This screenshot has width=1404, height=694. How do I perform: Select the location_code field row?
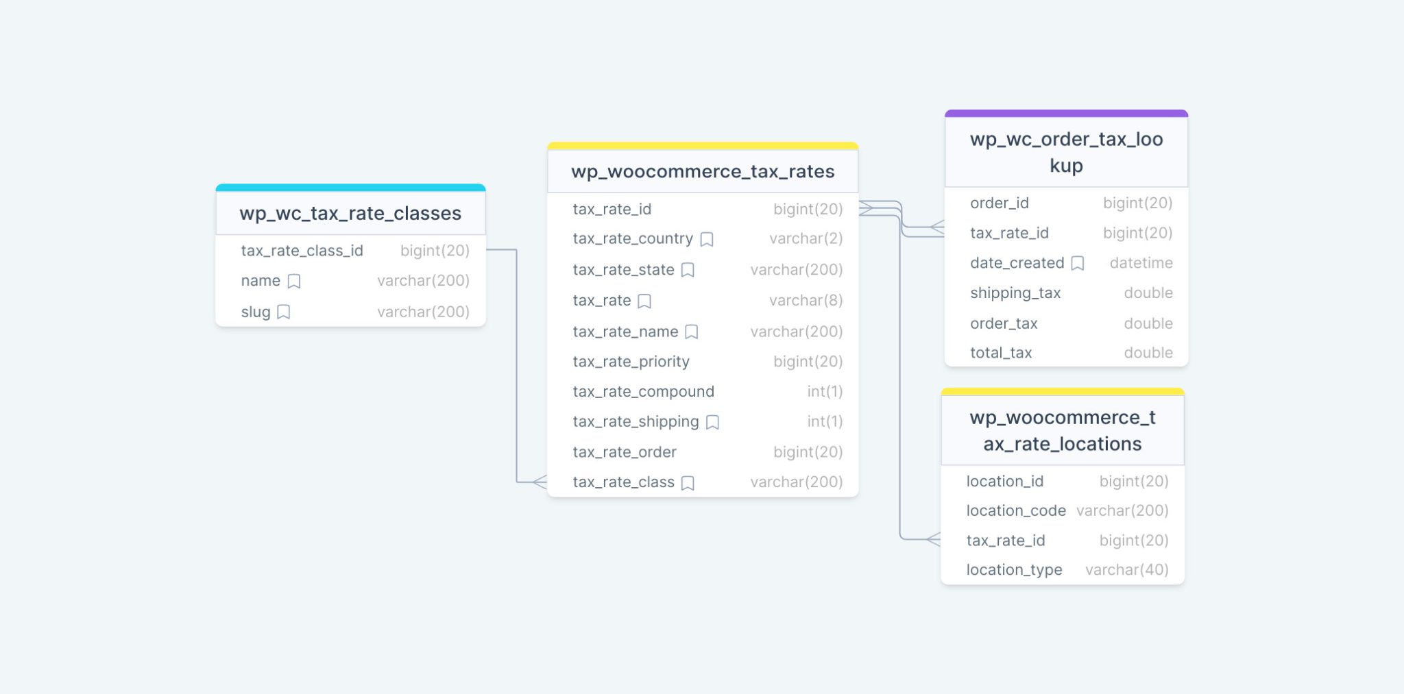pos(1015,511)
